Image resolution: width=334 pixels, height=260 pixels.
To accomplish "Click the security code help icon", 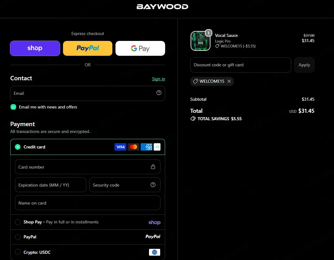I will coord(153,185).
